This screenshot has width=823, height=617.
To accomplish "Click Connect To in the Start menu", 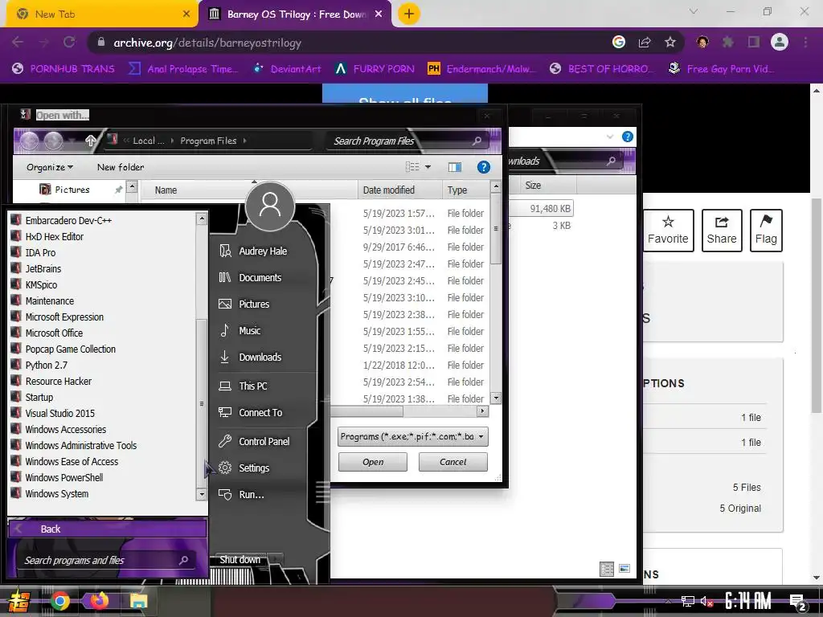I will point(260,412).
